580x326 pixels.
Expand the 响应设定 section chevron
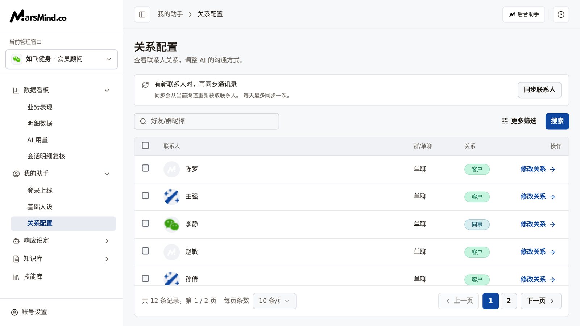coord(107,241)
